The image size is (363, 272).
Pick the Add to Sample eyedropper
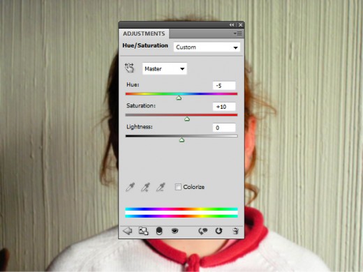[146, 187]
